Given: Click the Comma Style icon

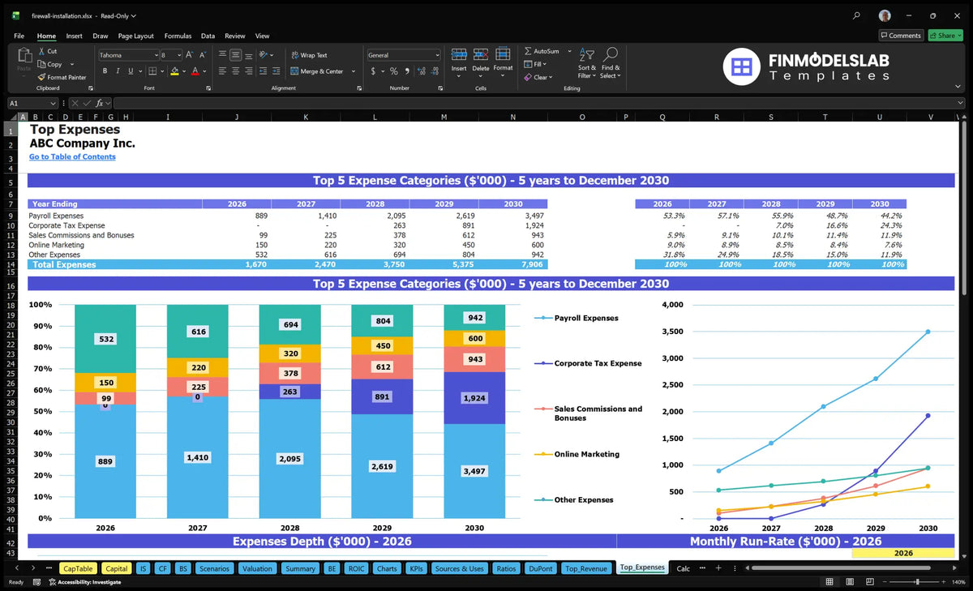Looking at the screenshot, I should click(x=407, y=71).
